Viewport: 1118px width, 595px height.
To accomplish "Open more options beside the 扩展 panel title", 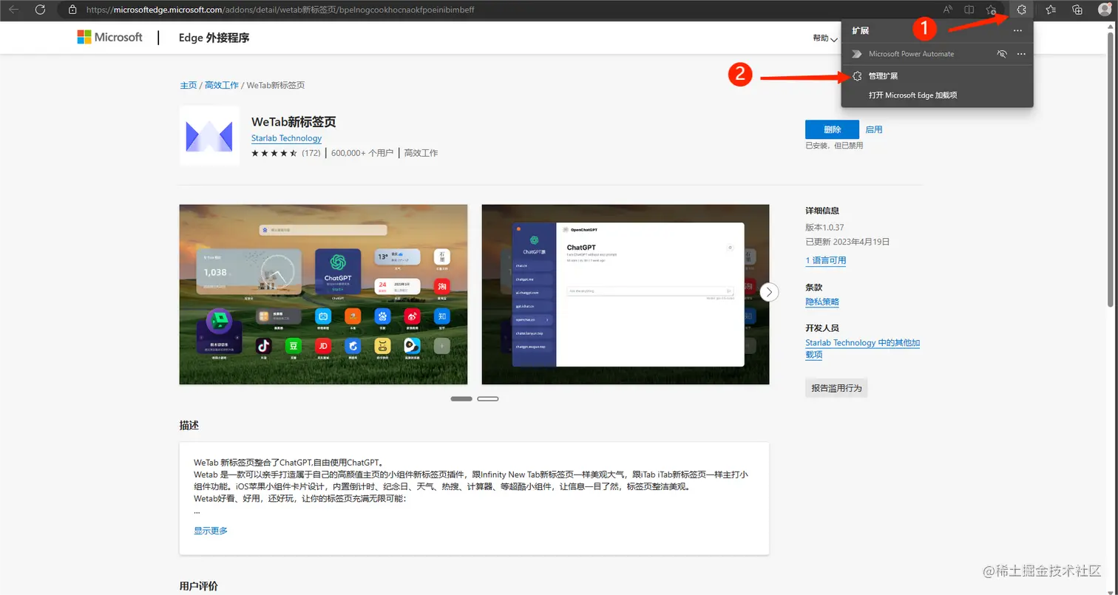I will point(1017,31).
